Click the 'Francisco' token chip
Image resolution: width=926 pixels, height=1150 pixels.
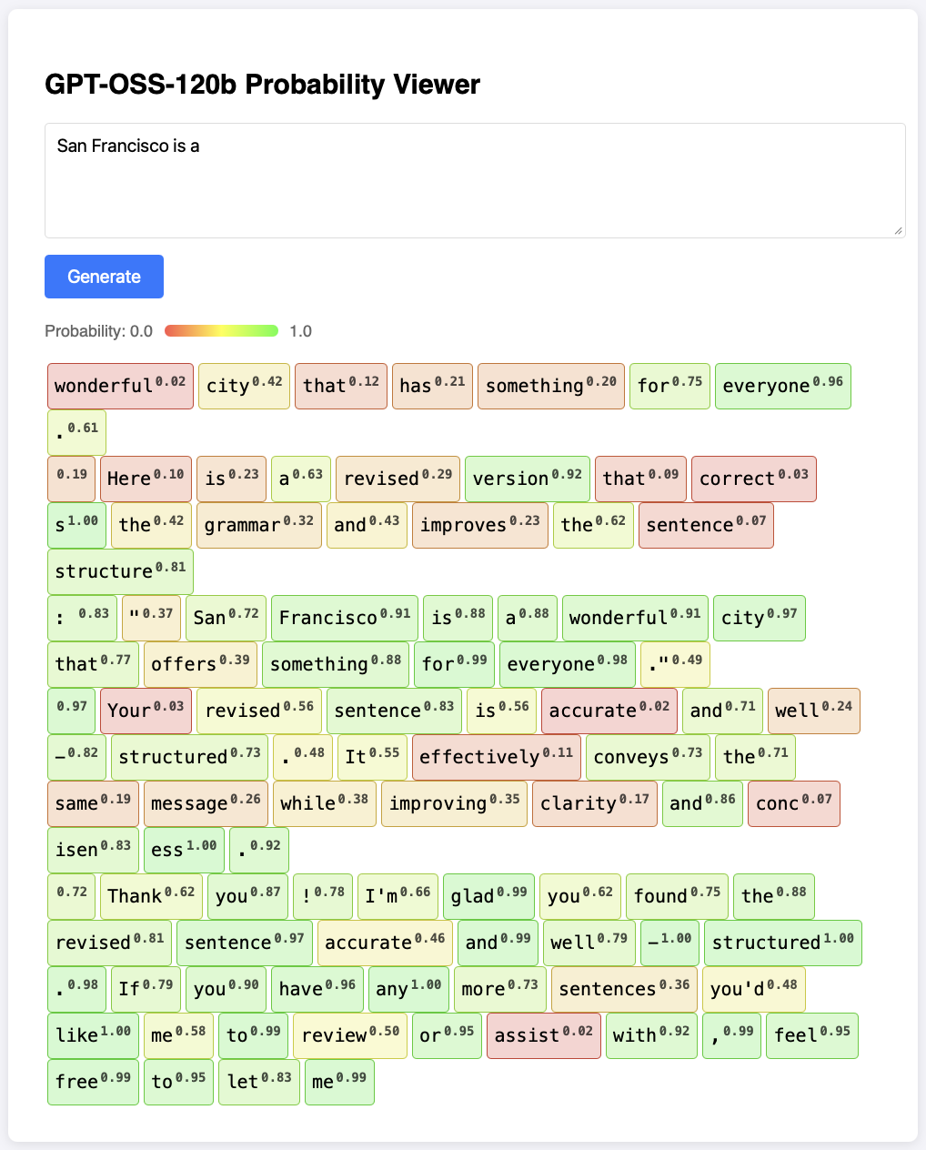point(344,618)
